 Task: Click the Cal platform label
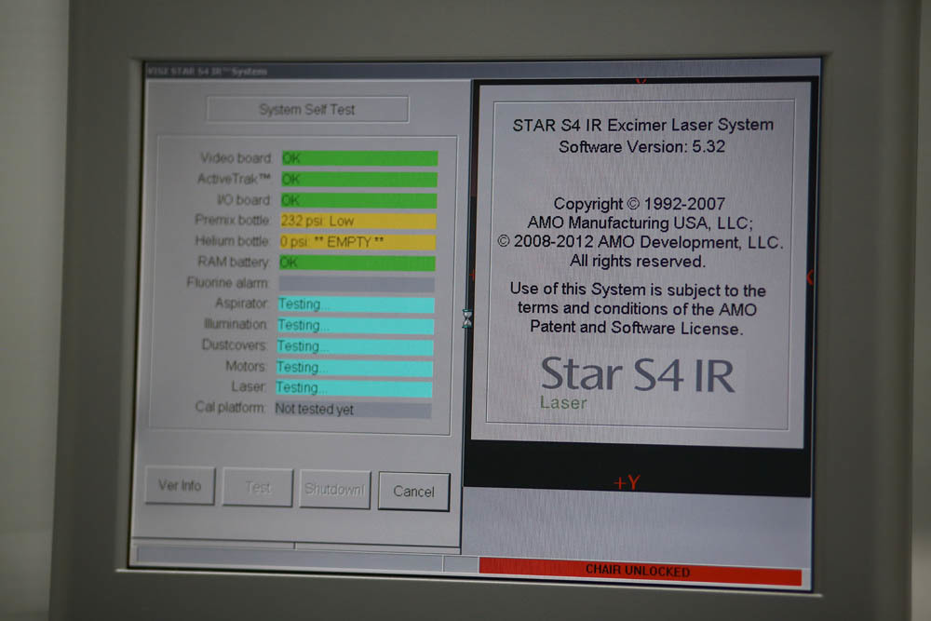(230, 407)
